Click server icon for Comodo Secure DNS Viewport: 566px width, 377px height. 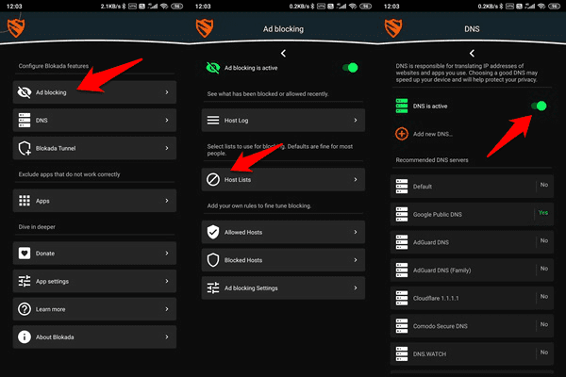pos(402,326)
